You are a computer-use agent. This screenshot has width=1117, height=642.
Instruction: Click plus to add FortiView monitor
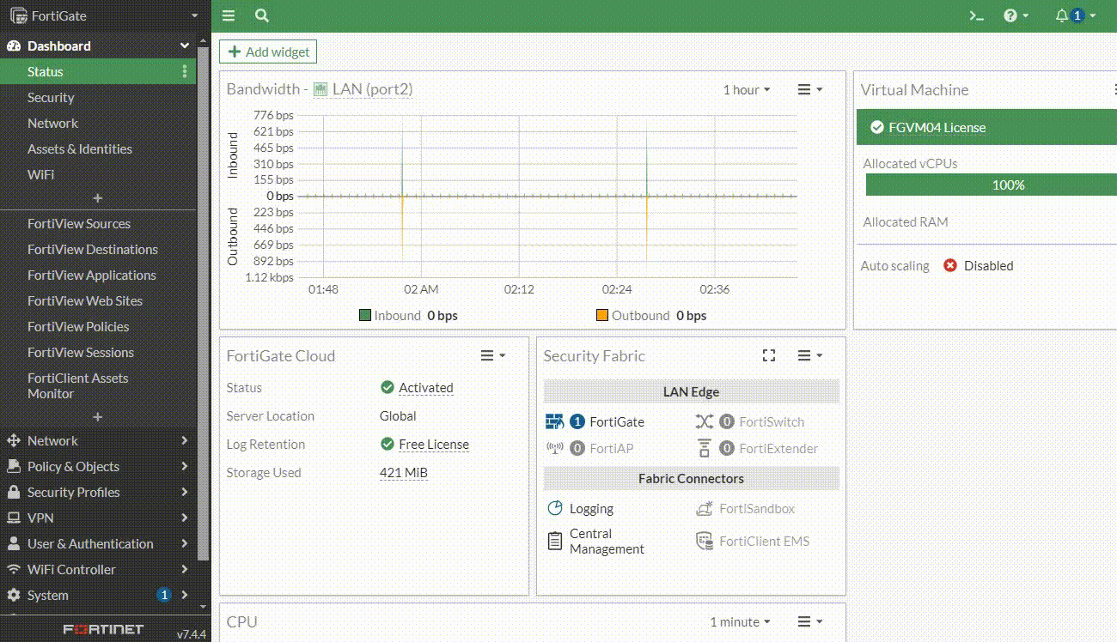coord(98,417)
